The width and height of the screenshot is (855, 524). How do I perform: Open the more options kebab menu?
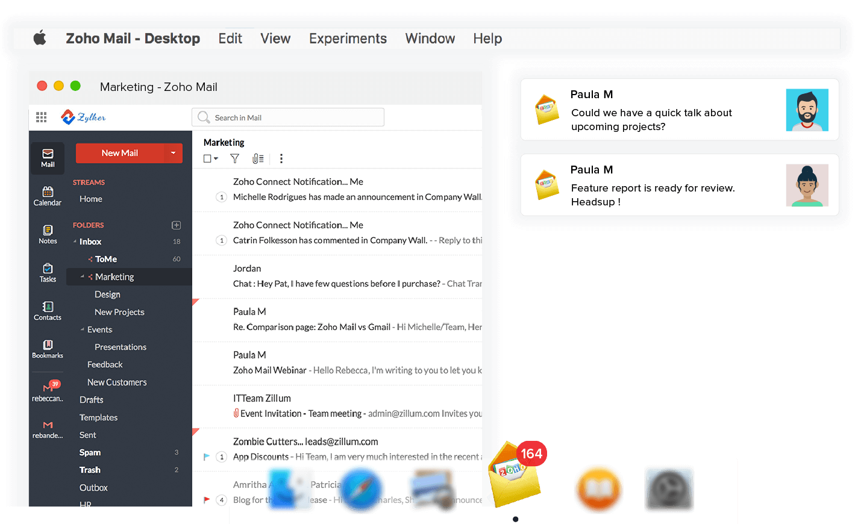coord(281,158)
